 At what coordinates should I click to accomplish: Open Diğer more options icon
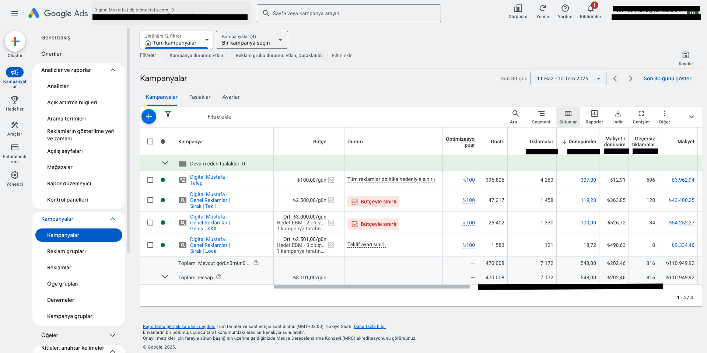(x=664, y=113)
